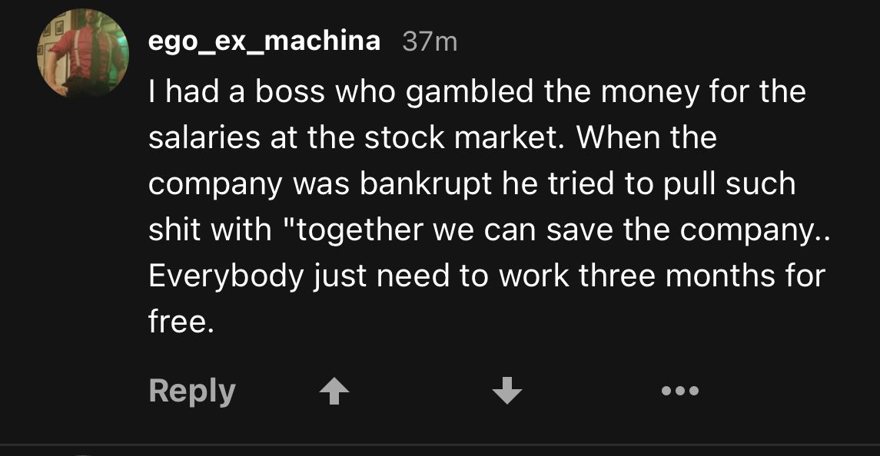Tap the "salaries at the stock market" line
This screenshot has width=880, height=456.
tap(355, 137)
